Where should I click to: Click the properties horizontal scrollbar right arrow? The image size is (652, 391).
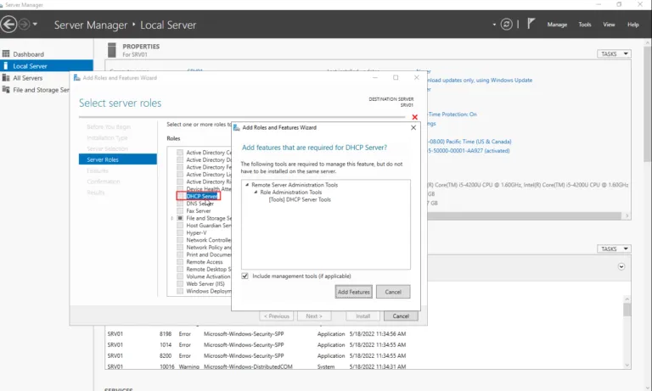[627, 215]
